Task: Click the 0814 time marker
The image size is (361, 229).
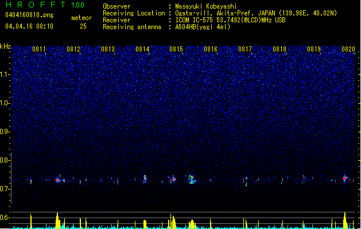Action: point(142,49)
